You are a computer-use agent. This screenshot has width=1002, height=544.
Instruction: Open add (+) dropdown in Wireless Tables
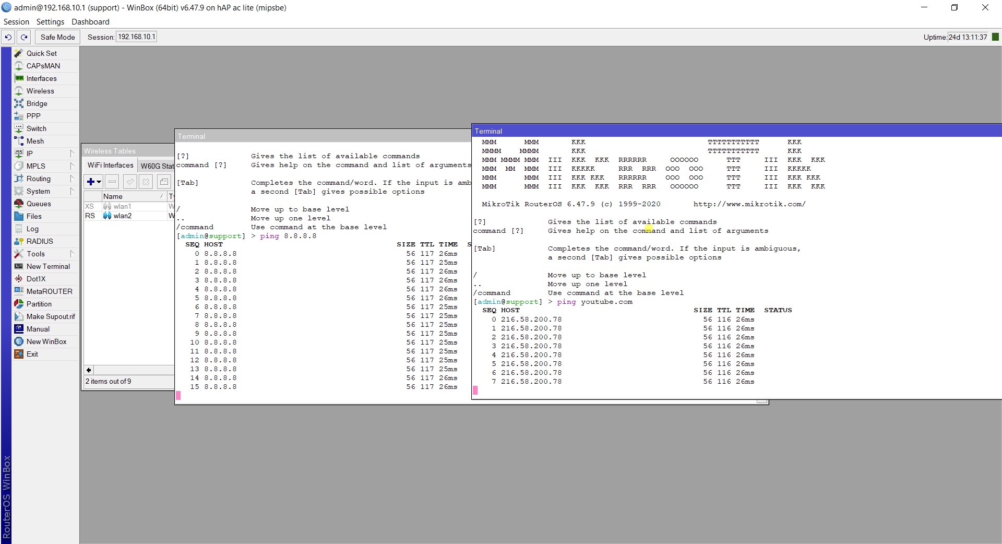94,182
